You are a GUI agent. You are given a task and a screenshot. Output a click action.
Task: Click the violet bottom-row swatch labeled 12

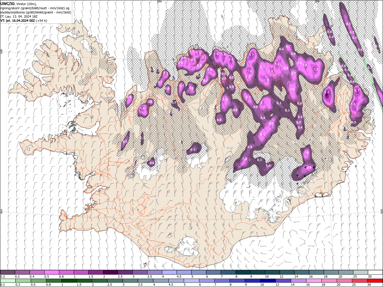(x=283, y=281)
